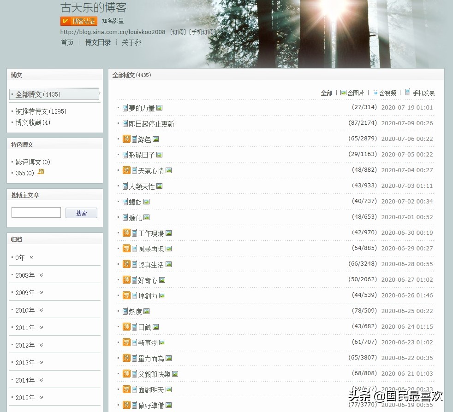Click the 博客认证 verified badge
Screen dimensions: 453x412
(x=78, y=21)
